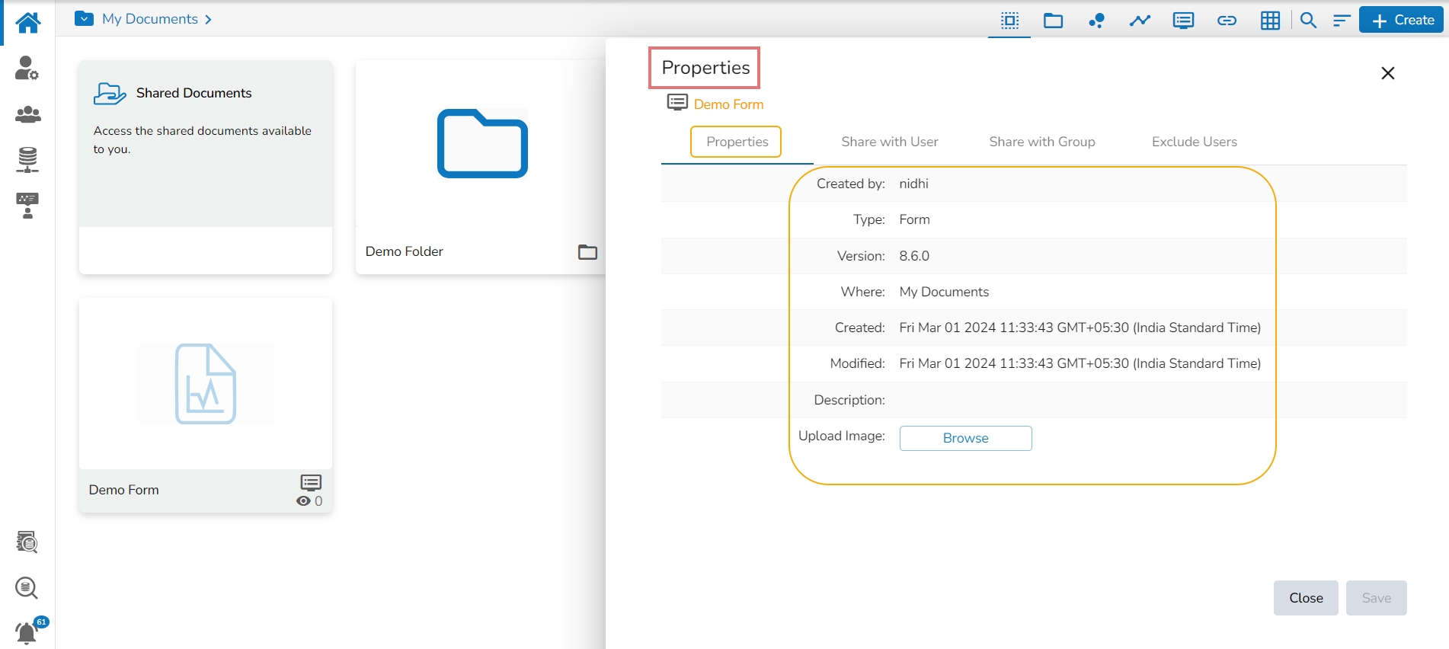Open the Home icon in sidebar
The image size is (1449, 649).
tap(27, 22)
